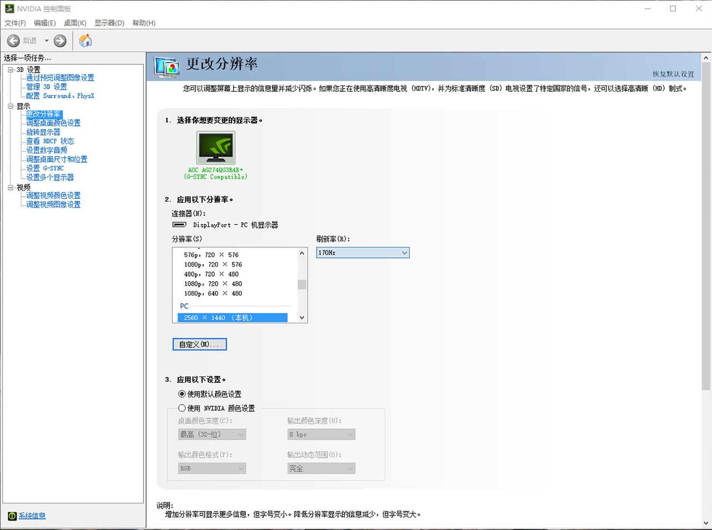Select 设置 G-SYNC in the navigation tree

click(x=46, y=168)
